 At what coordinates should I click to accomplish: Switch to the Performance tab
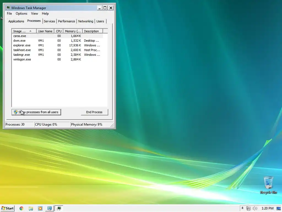[66, 21]
